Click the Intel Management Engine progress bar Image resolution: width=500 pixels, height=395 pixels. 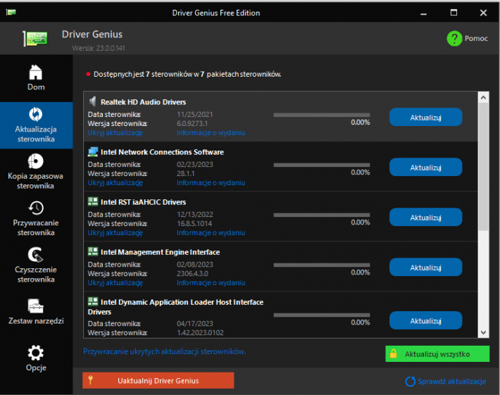click(322, 265)
